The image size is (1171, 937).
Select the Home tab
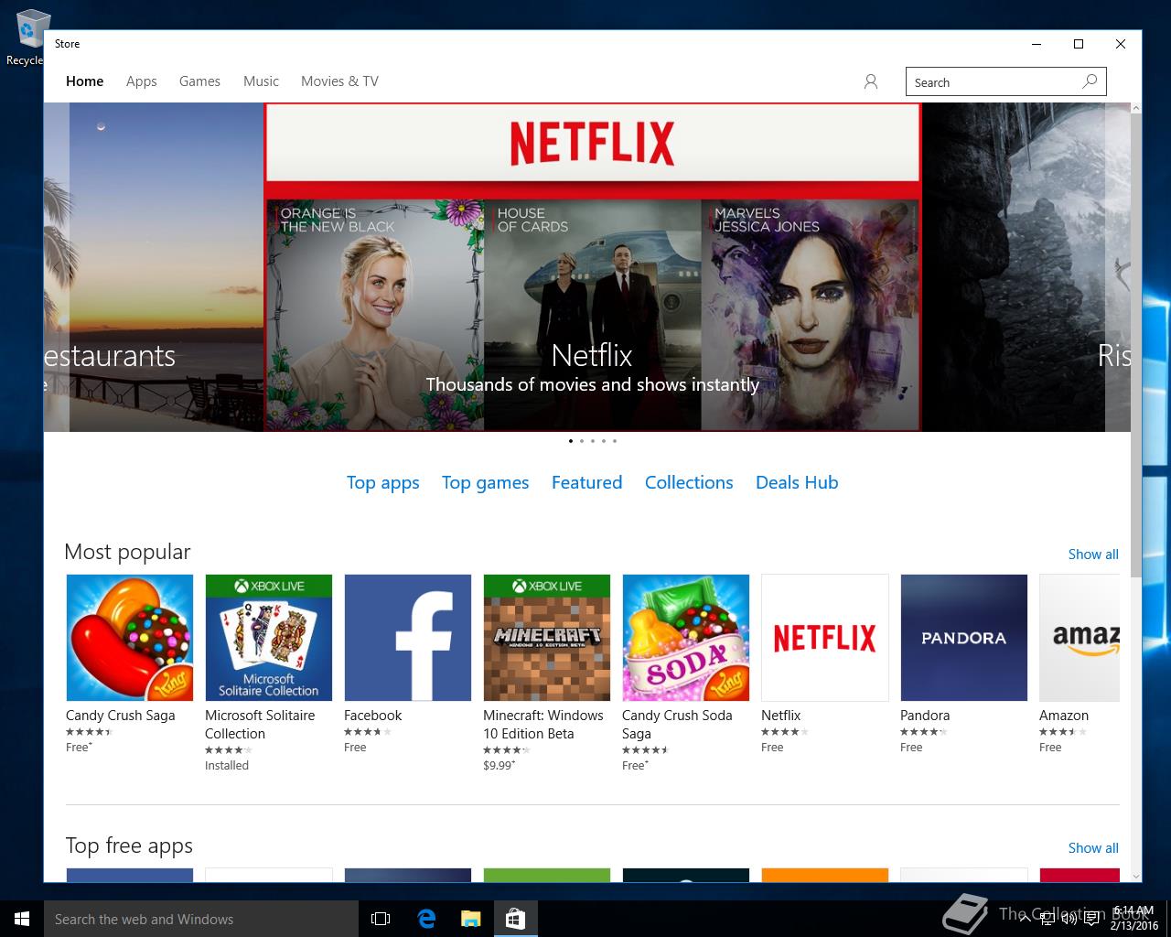pyautogui.click(x=84, y=81)
